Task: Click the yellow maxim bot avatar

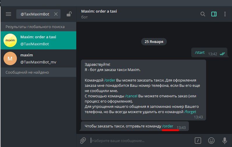Action: pyautogui.click(x=10, y=40)
